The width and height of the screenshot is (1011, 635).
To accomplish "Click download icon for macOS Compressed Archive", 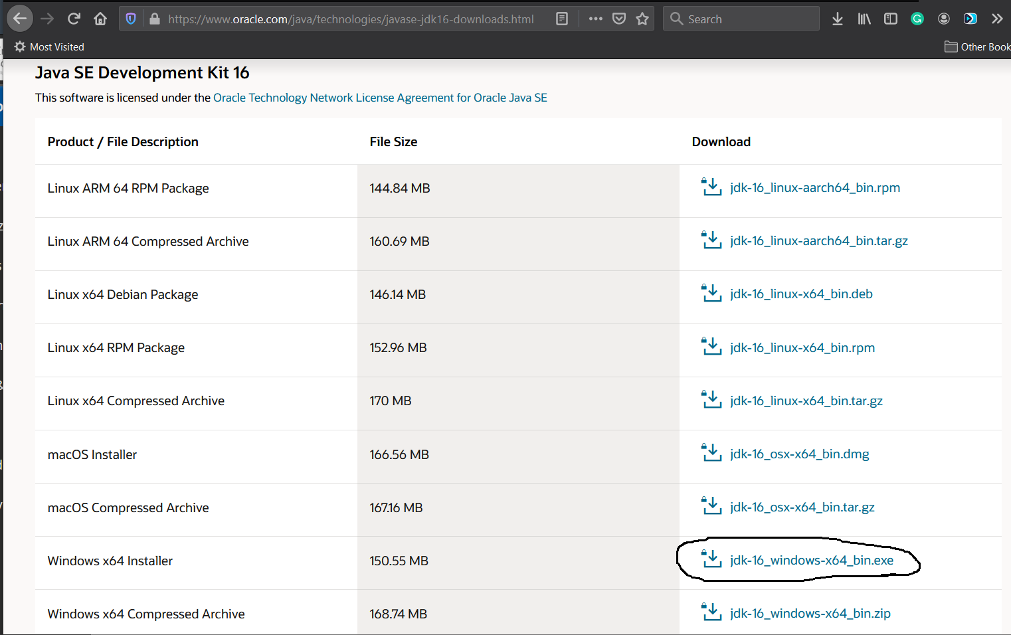I will (711, 505).
